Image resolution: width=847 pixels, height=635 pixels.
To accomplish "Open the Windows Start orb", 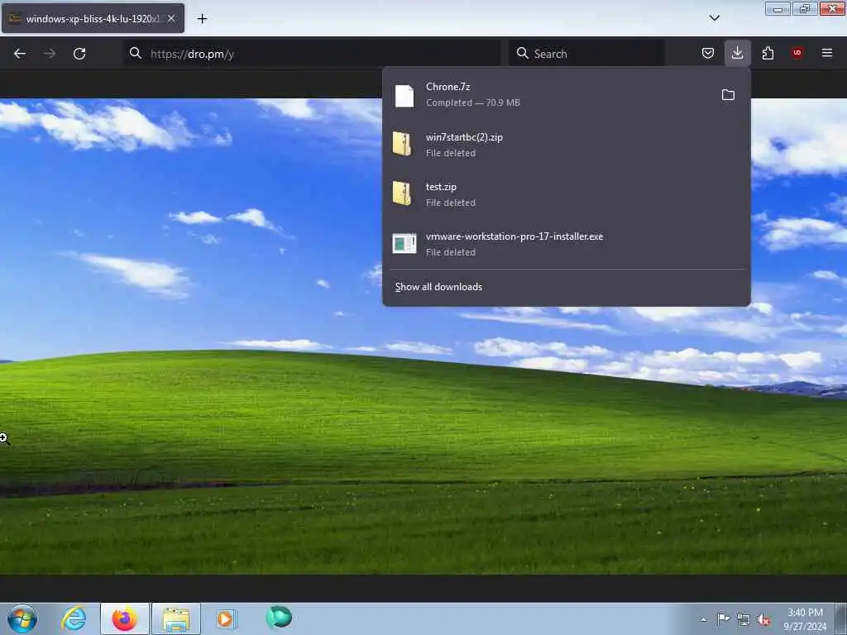I will pyautogui.click(x=22, y=618).
